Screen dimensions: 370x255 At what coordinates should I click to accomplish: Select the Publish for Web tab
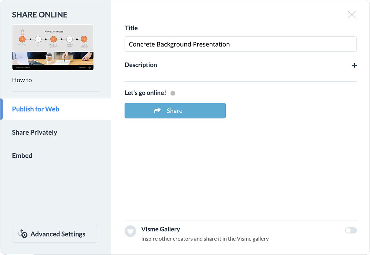pos(35,109)
